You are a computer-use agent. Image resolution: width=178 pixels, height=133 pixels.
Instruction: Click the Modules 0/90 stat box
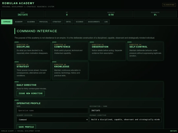[x=111, y=14]
